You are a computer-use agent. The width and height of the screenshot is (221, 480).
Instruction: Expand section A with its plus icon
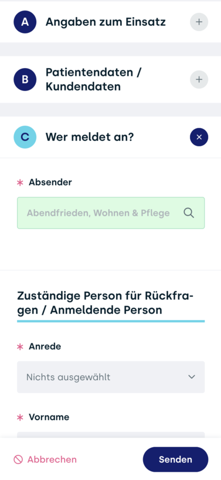pyautogui.click(x=199, y=22)
